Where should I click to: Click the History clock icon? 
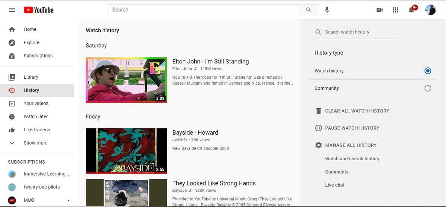tap(12, 90)
